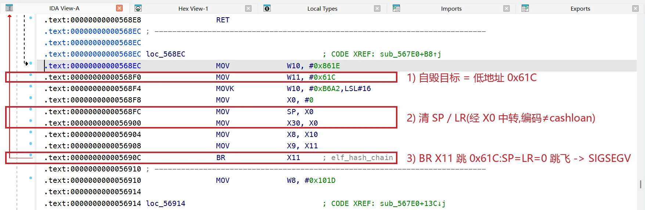Open the Imports tab

[x=451, y=8]
